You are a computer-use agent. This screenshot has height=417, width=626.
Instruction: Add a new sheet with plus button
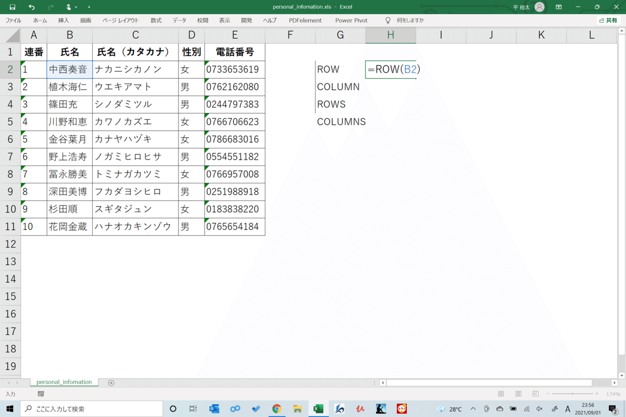[x=111, y=383]
